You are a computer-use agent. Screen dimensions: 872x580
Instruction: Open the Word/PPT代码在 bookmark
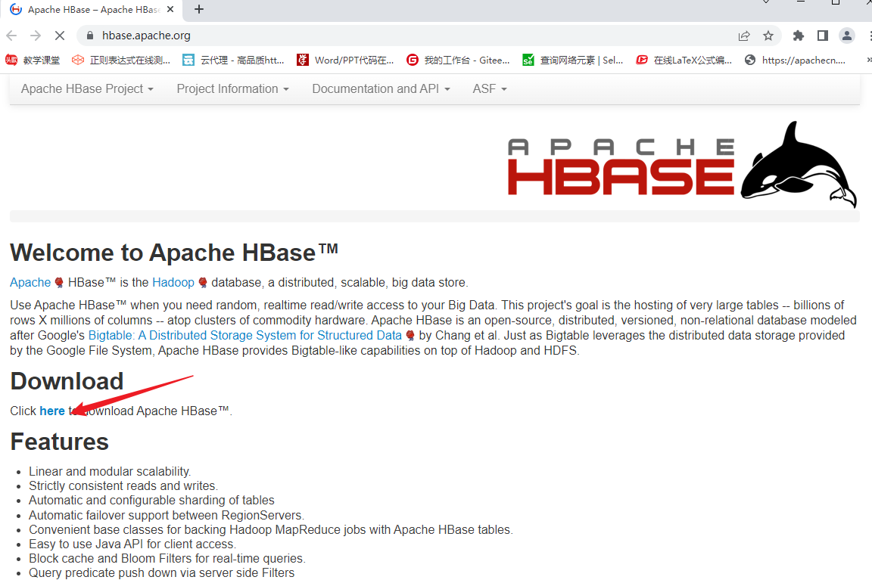pyautogui.click(x=345, y=60)
